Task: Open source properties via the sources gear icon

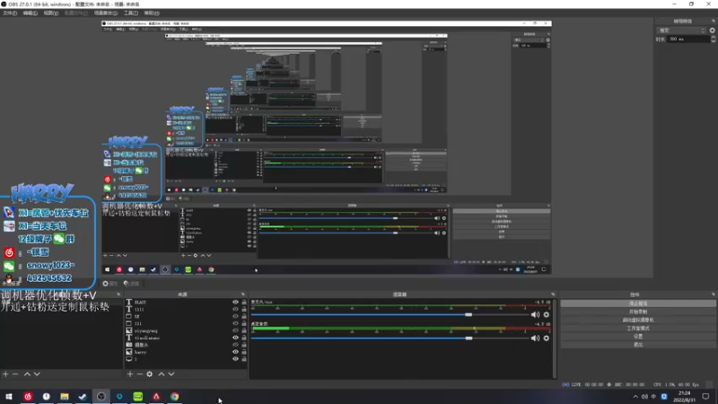Action: coord(150,374)
